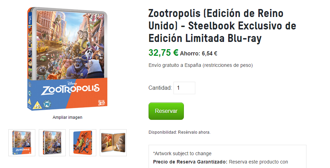
Task: Click the yellow PG triangle rating icon
Action: pos(37,105)
